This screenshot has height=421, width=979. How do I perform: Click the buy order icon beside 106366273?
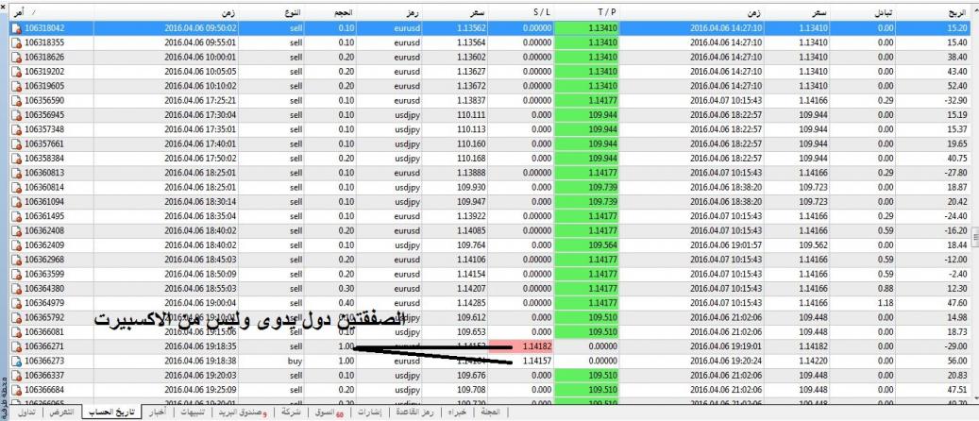(x=17, y=361)
